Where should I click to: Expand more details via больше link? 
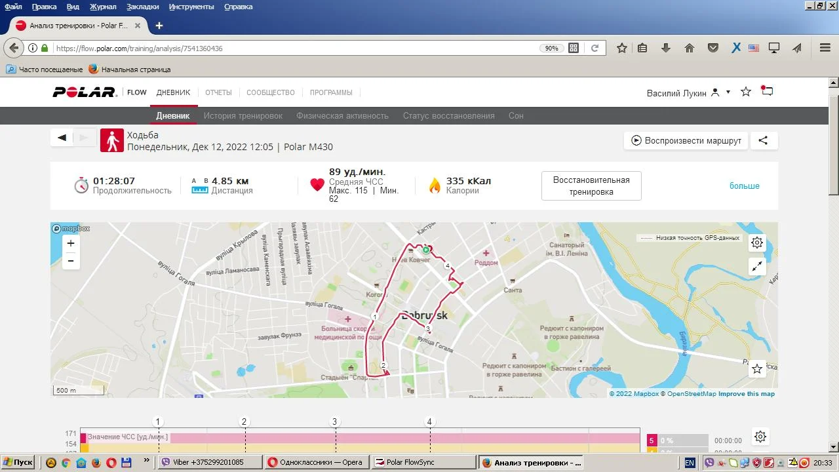[744, 186]
